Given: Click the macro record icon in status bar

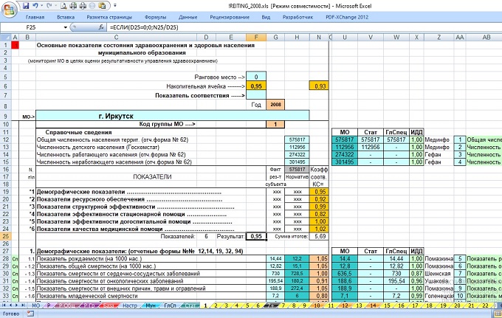Looking at the screenshot, I should pos(30,314).
